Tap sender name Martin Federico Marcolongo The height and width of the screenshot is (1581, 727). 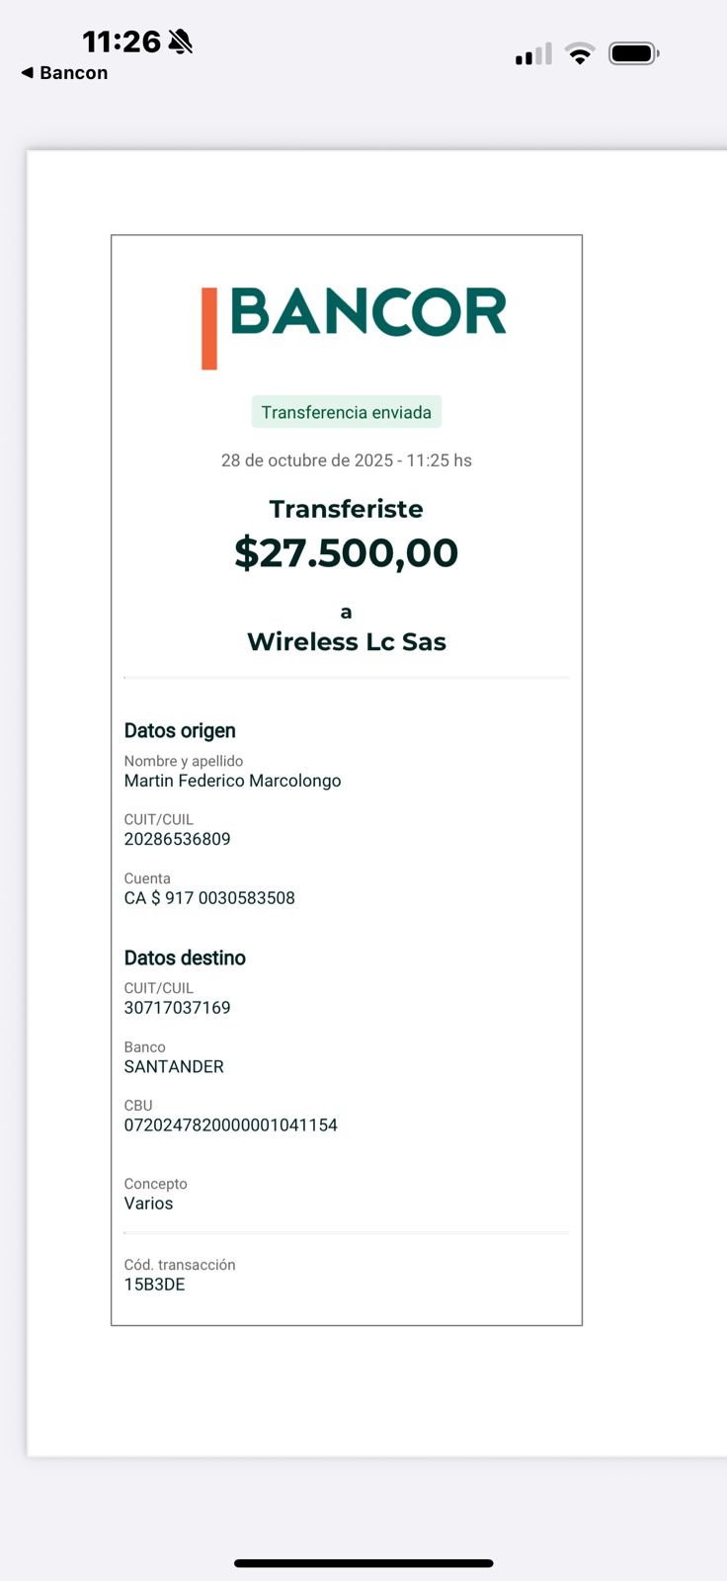pyautogui.click(x=232, y=781)
